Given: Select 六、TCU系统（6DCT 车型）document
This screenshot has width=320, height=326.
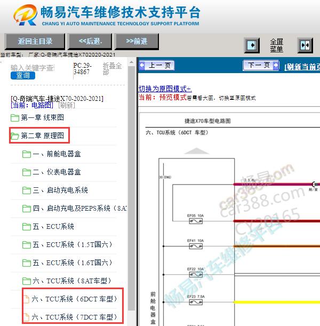Looking at the screenshot, I should 74,299.
